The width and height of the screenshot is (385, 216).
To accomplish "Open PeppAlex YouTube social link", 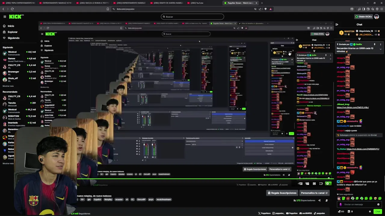I will [292, 213].
